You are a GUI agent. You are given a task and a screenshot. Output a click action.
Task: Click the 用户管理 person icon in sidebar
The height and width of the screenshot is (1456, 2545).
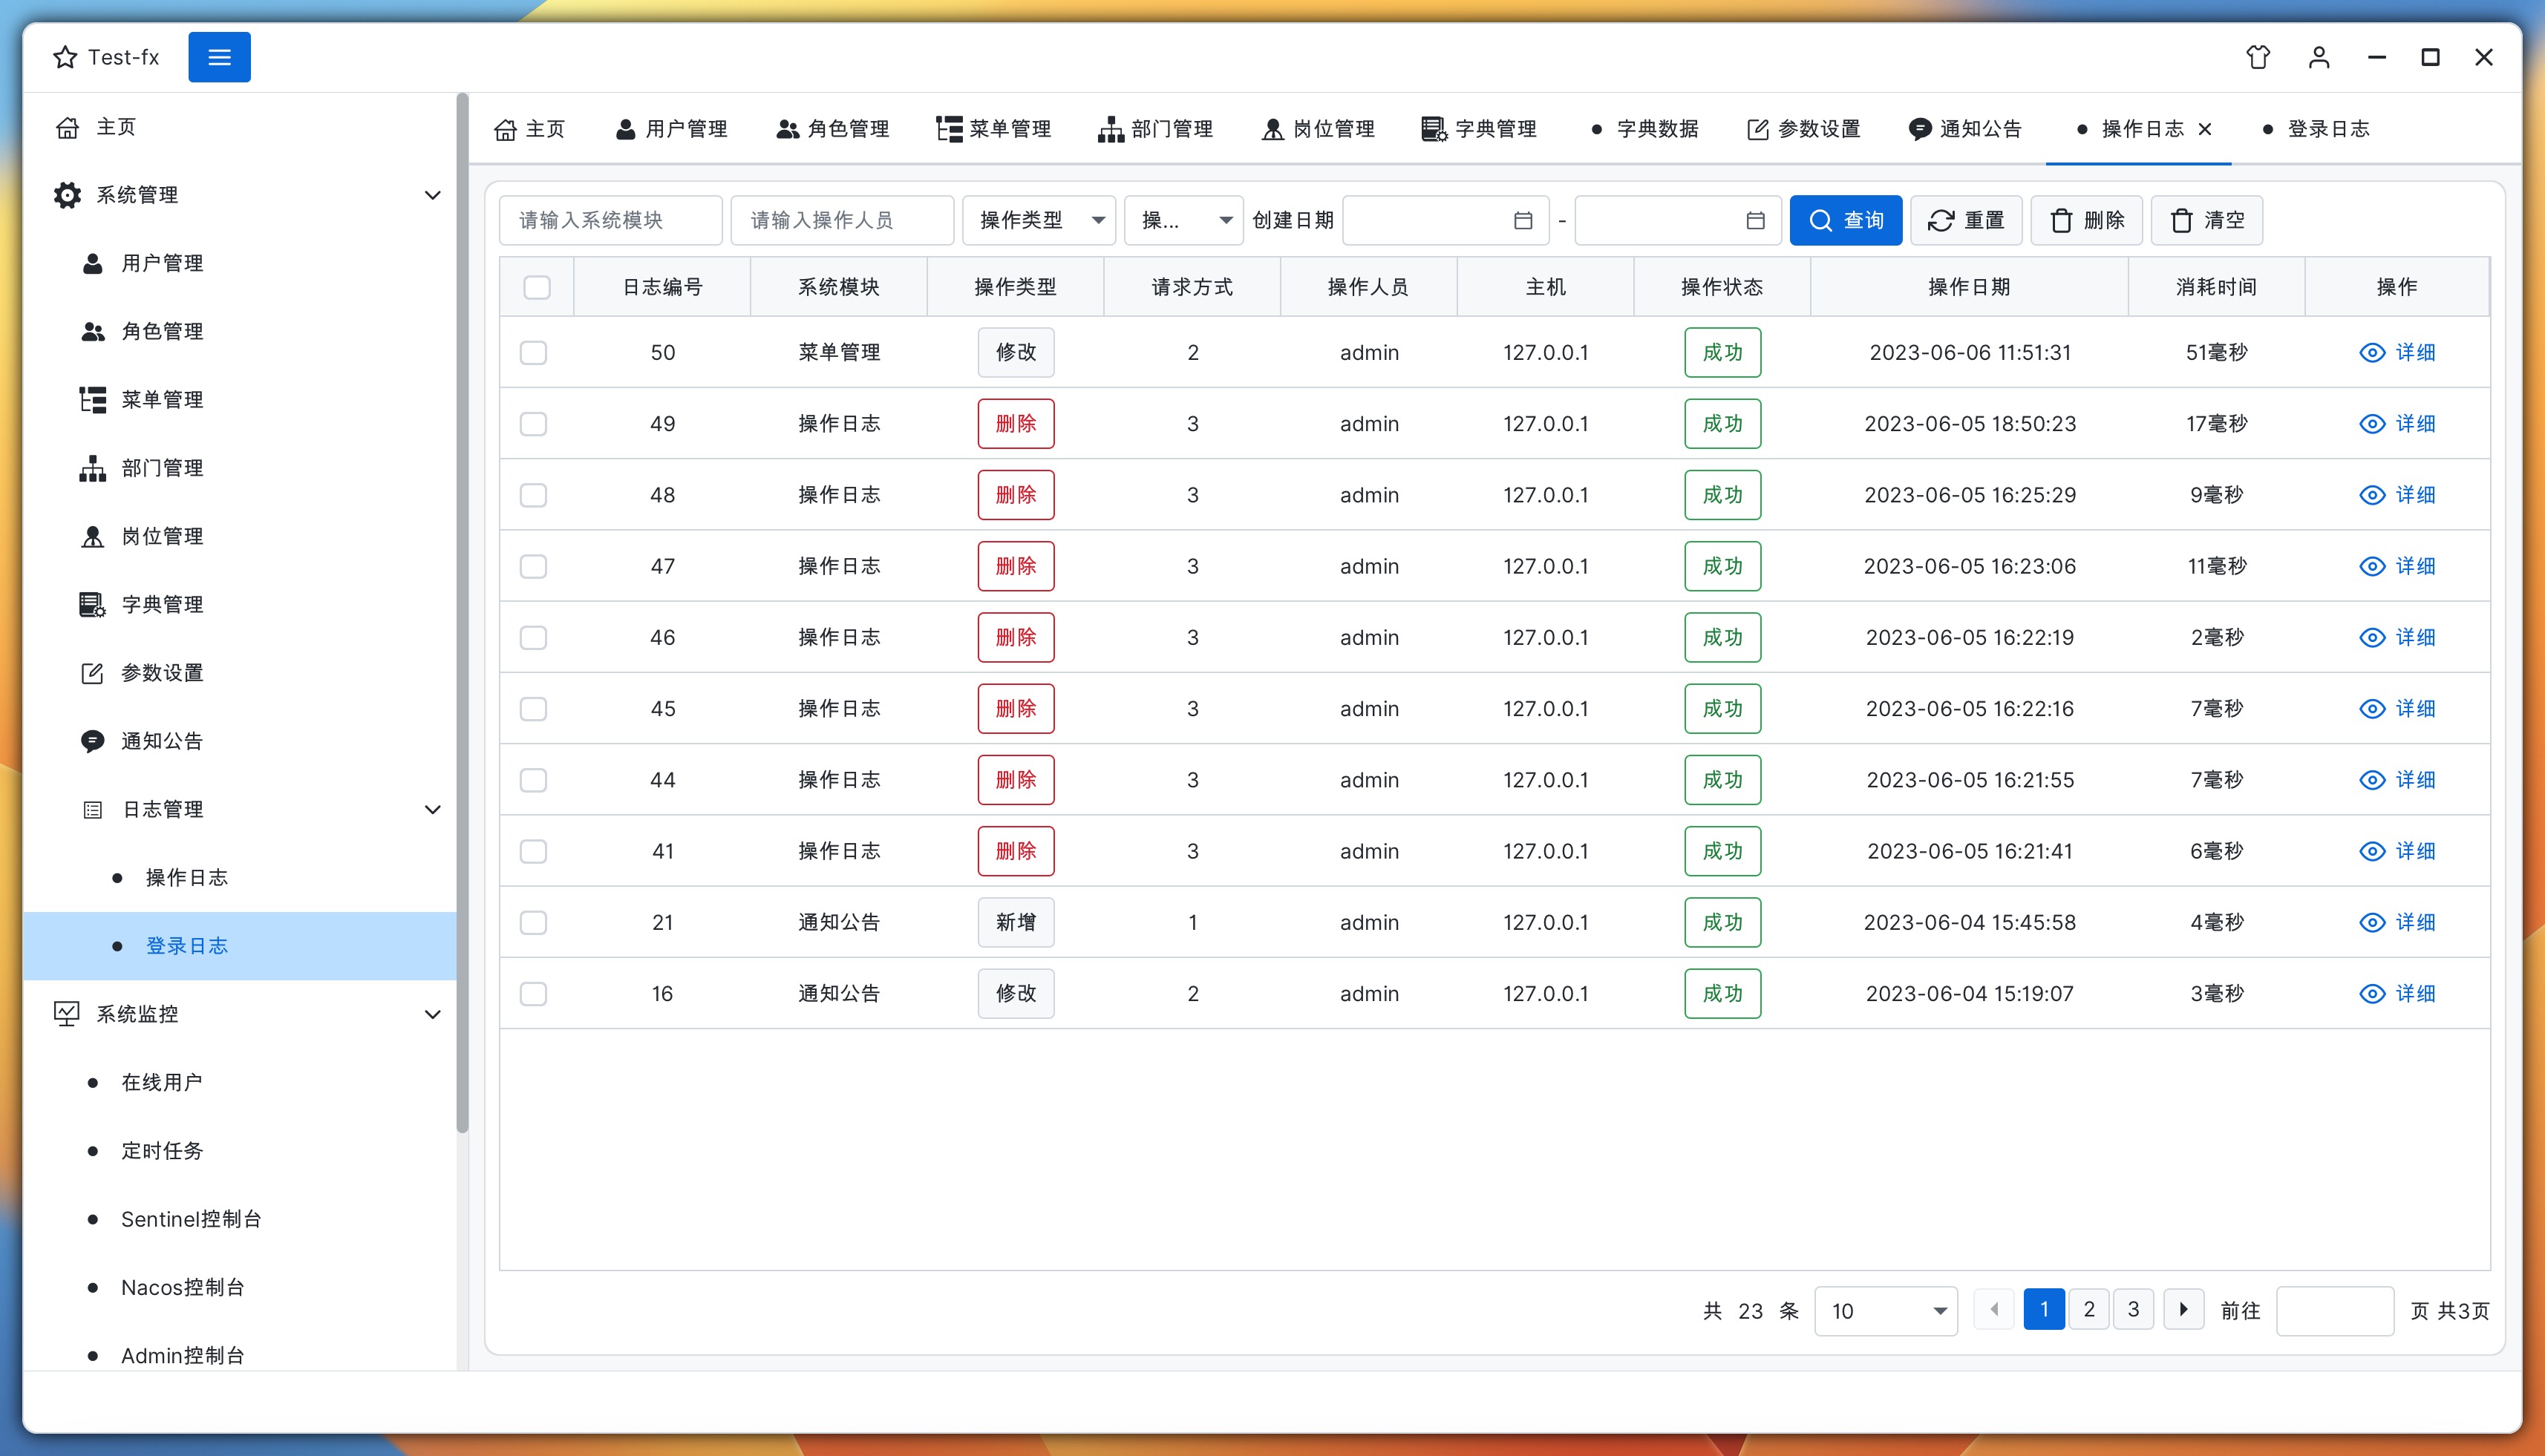[x=92, y=263]
